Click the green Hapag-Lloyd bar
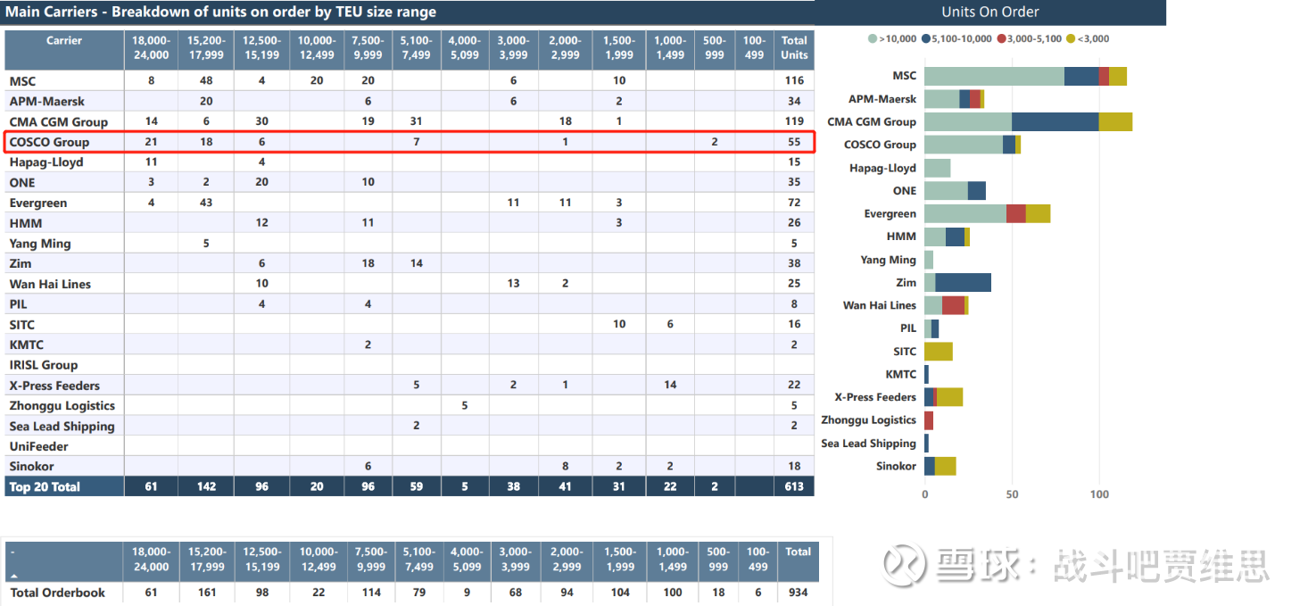 click(937, 168)
